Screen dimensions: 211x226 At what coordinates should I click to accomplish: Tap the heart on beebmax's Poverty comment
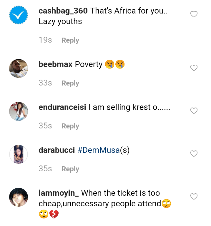pos(194,68)
